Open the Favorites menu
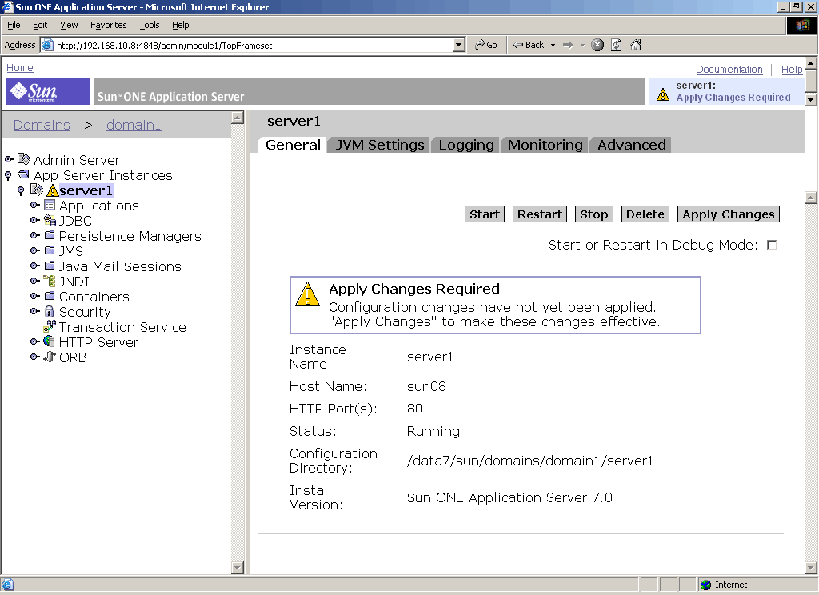The height and width of the screenshot is (595, 819). point(108,25)
